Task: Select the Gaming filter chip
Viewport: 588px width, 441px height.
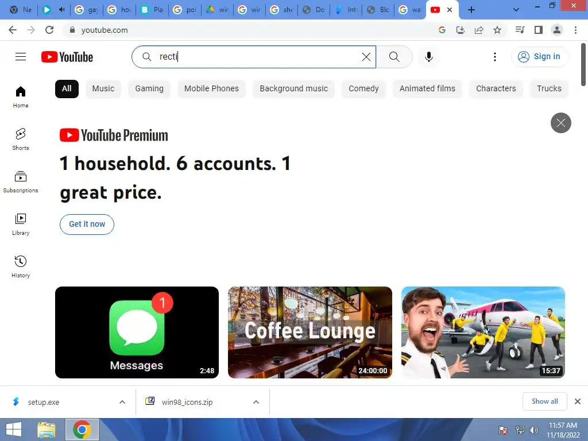Action: [149, 89]
